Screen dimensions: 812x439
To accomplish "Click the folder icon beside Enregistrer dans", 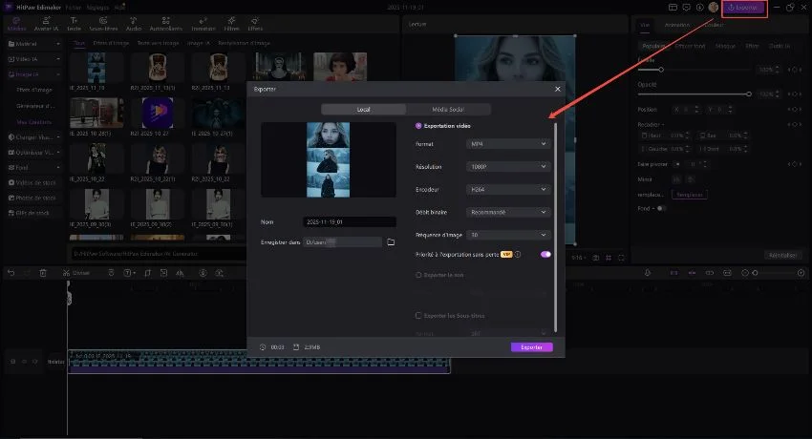I will [x=391, y=242].
